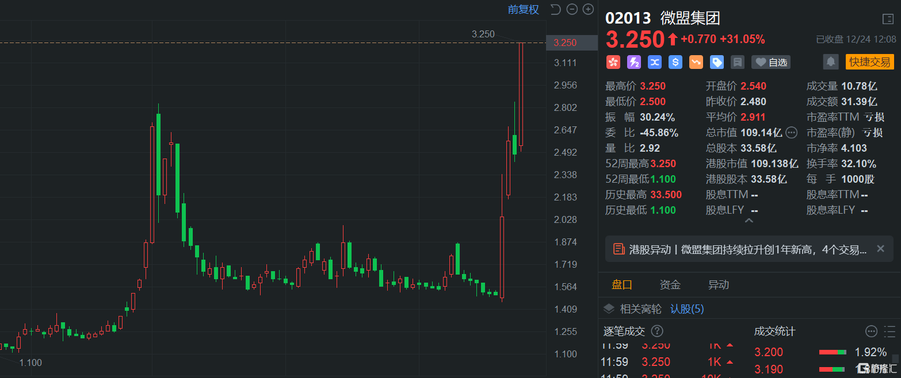
Task: Click the orange downward trend icon
Action: tap(696, 62)
